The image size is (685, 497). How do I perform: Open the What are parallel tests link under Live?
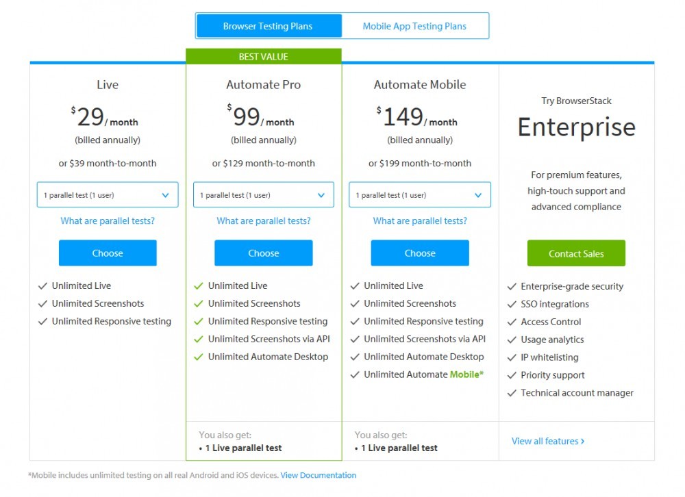tap(107, 220)
